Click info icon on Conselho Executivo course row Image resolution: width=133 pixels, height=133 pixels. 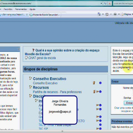pos(100,83)
